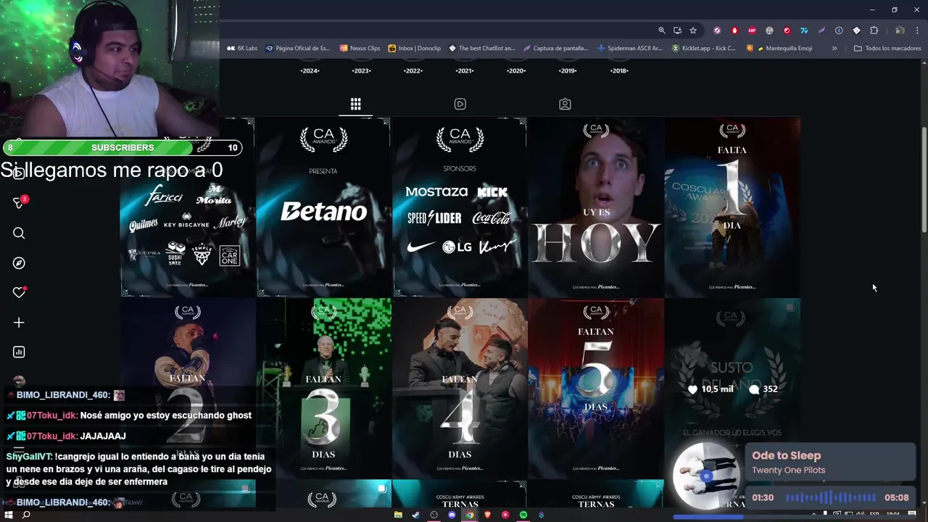Open the blue info circle extension
The image size is (928, 522).
[839, 30]
